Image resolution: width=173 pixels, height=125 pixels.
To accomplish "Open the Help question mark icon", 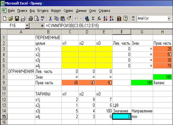I will tap(126, 19).
